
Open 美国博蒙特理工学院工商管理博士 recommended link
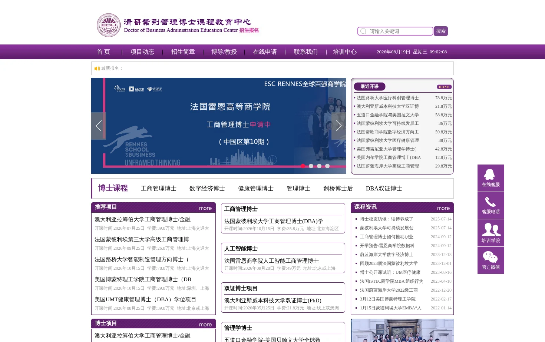(x=143, y=279)
